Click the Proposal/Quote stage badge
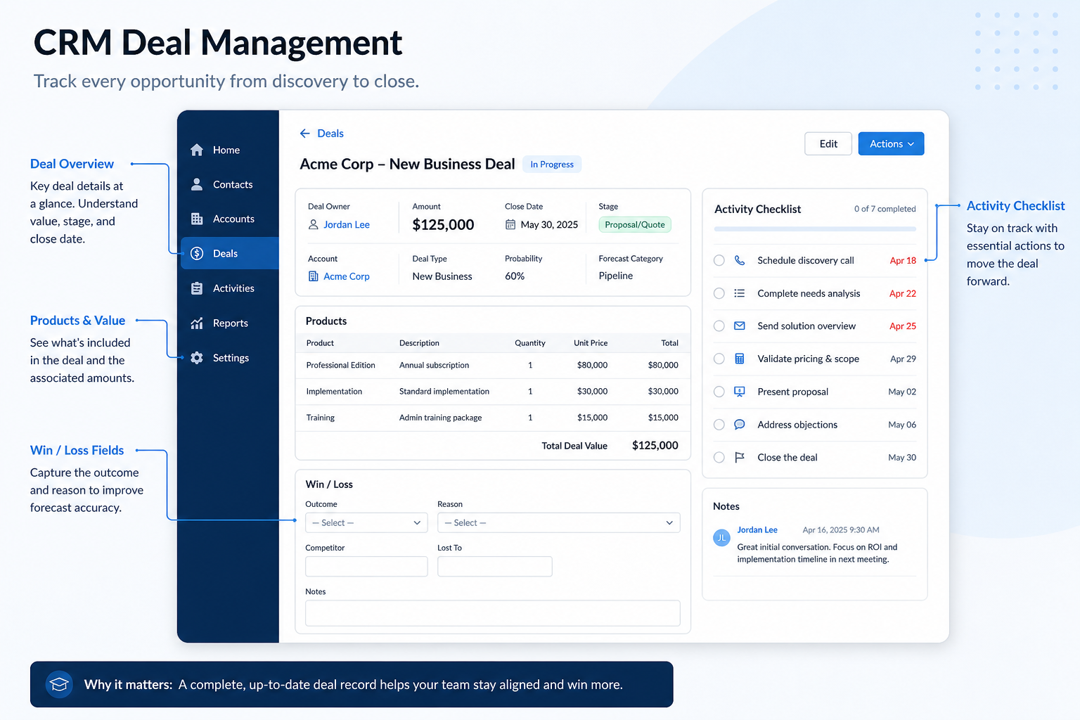 (x=635, y=224)
